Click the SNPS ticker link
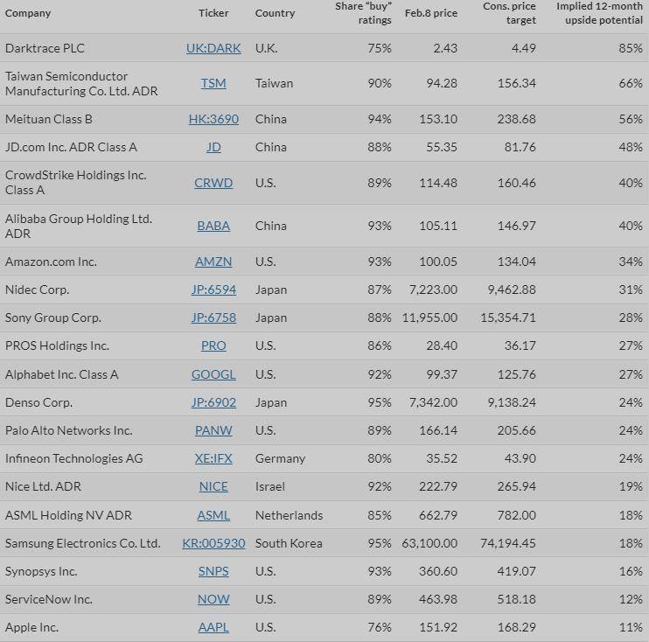Viewport: 649px width, 642px height. tap(213, 571)
